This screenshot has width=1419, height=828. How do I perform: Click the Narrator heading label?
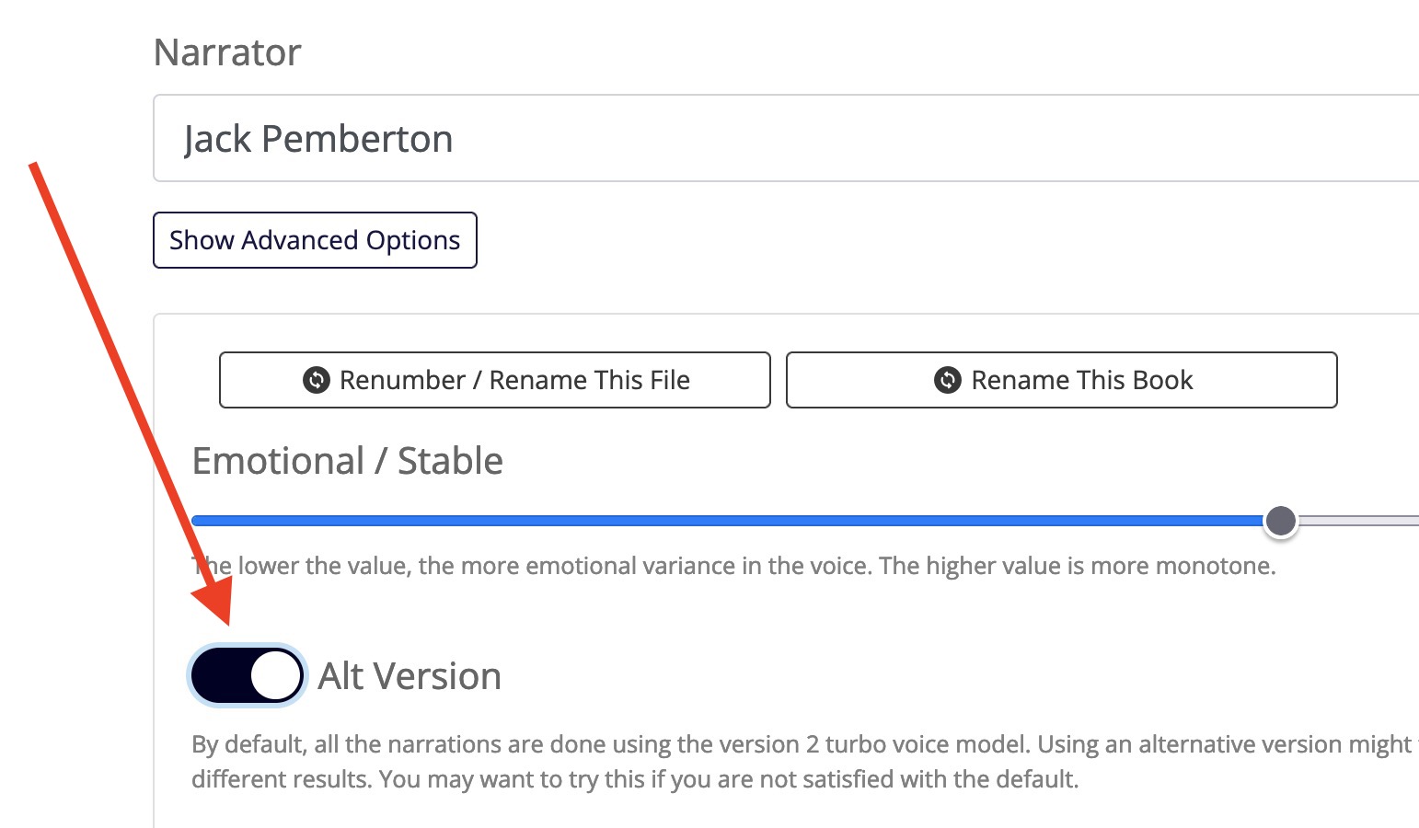pyautogui.click(x=227, y=52)
